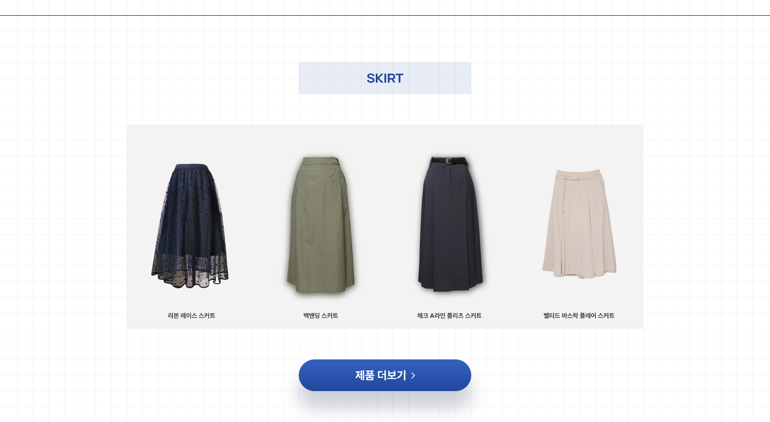Click the belt buckle on charcoal skirt
The image size is (770, 422).
(449, 161)
